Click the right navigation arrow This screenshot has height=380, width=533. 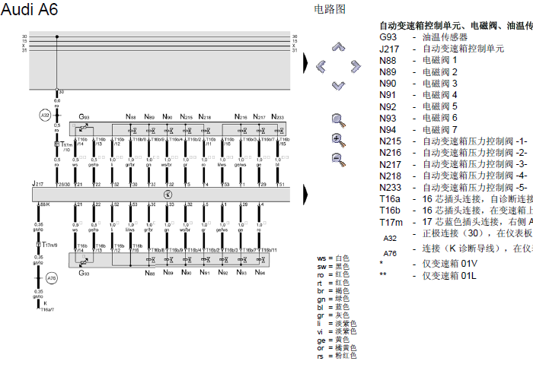point(356,66)
